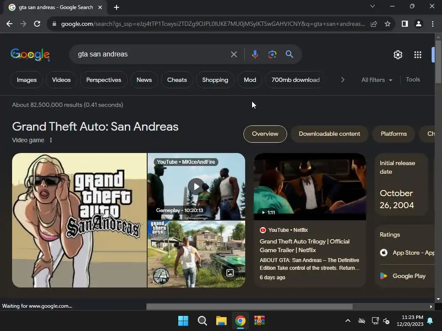Open File Explorer from taskbar
The image size is (442, 331).
[x=221, y=321]
